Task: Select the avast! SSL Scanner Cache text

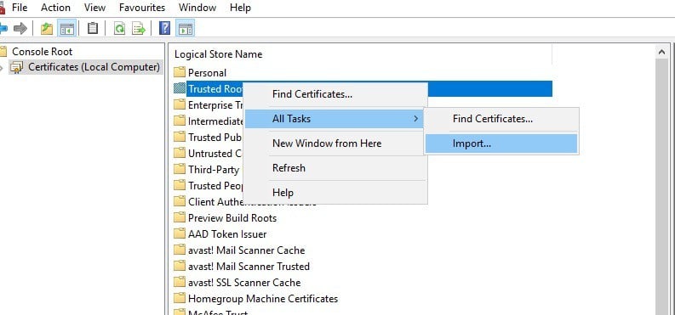Action: (244, 283)
